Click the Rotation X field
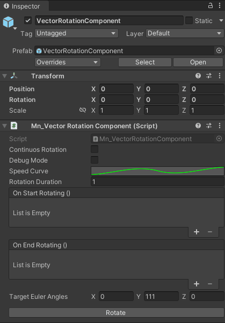The image size is (225, 323). 117,99
